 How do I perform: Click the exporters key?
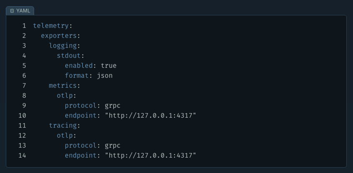tap(59, 36)
